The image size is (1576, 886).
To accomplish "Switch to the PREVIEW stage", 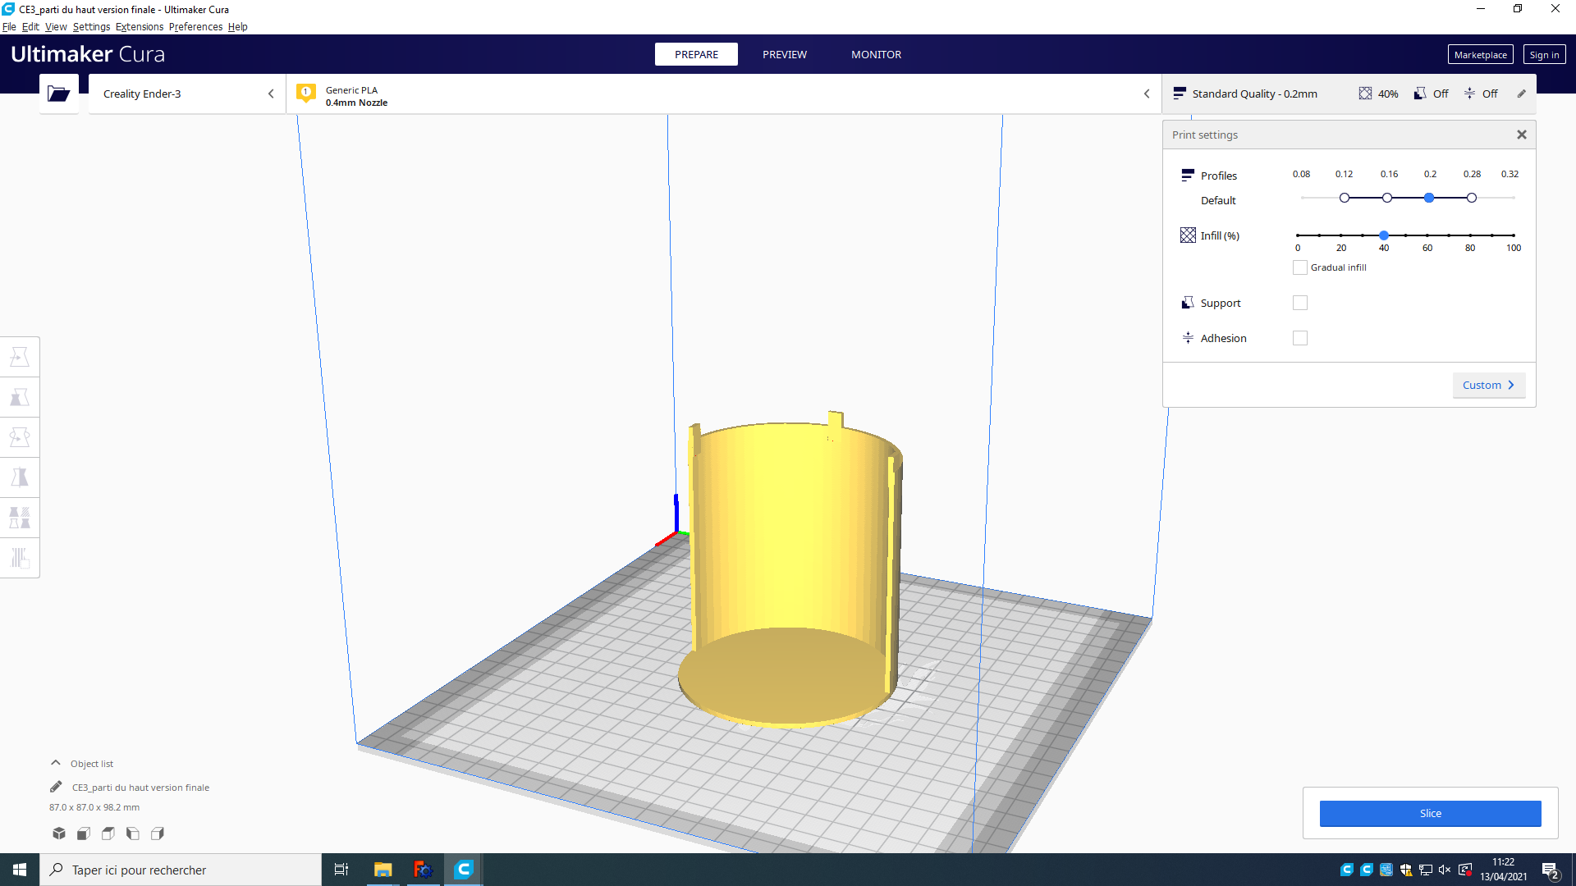I will pyautogui.click(x=784, y=54).
